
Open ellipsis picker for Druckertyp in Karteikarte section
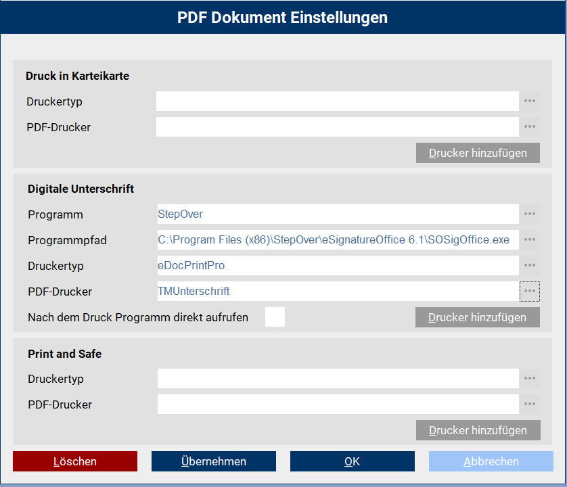click(529, 101)
